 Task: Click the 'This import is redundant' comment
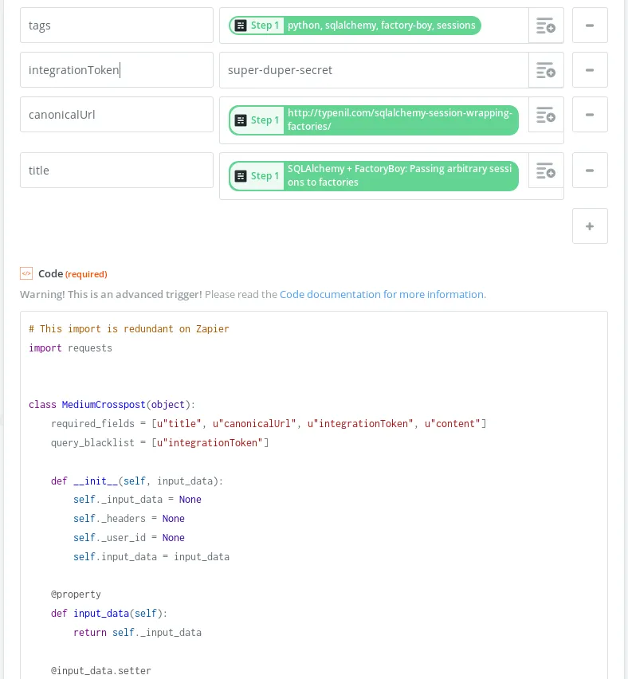coord(128,329)
